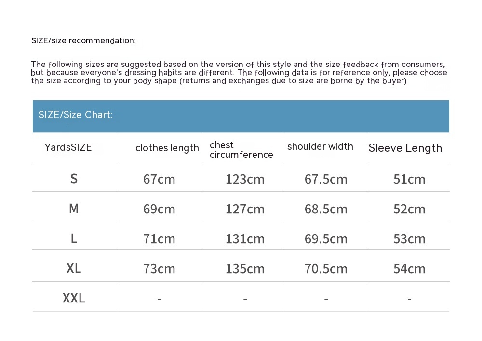Click the shoulder width column header
This screenshot has width=482, height=341.
320,146
